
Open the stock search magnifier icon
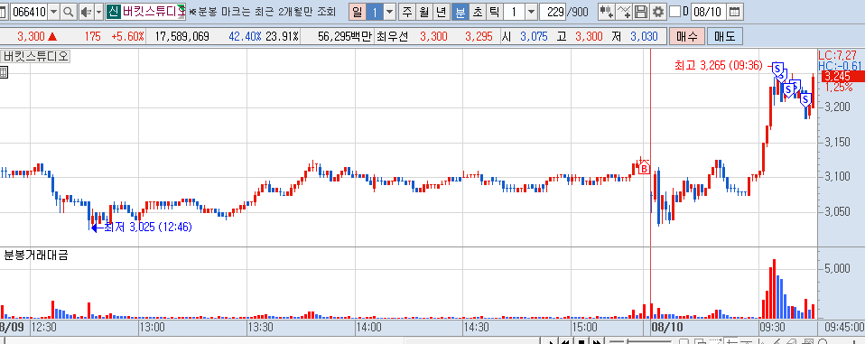point(69,11)
